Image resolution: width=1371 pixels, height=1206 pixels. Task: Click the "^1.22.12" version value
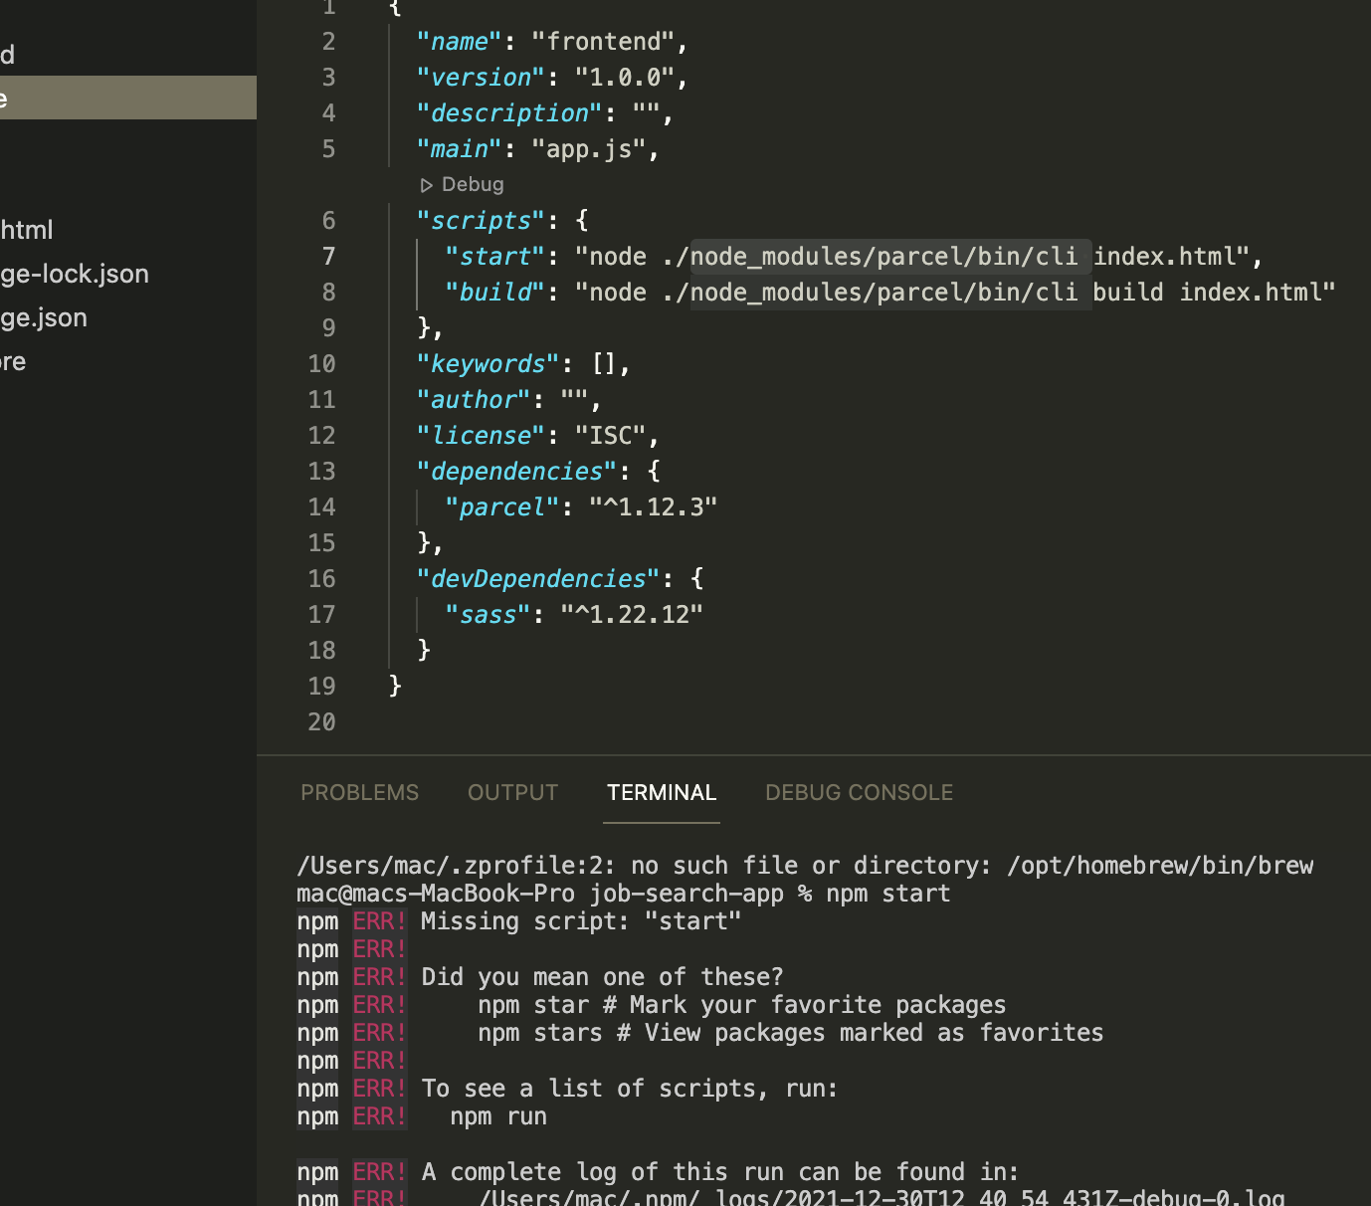(x=632, y=615)
